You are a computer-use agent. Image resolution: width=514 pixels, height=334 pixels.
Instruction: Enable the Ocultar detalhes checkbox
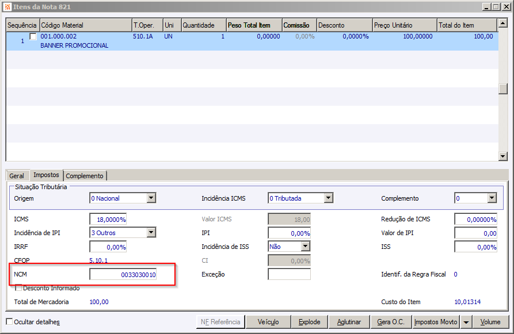pos(10,321)
